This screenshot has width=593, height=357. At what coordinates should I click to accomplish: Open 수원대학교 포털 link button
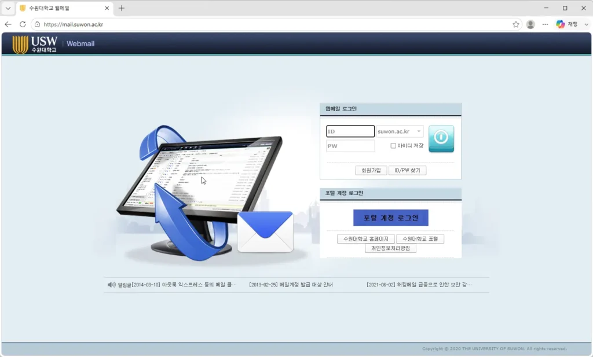[420, 239]
